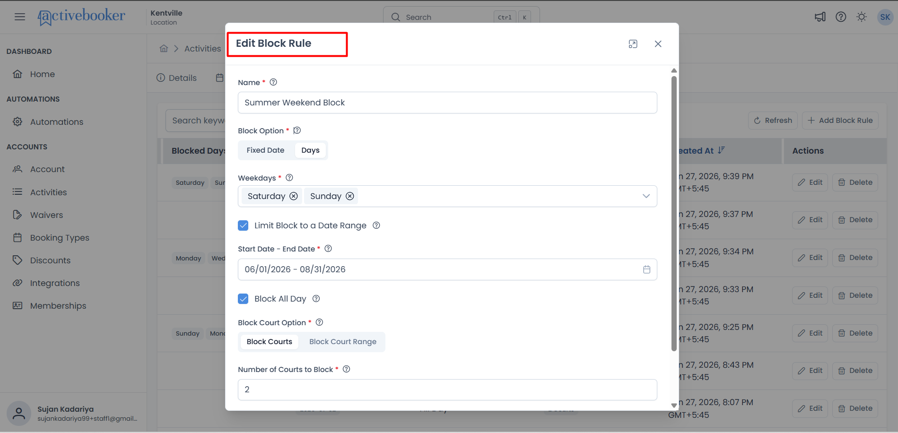Click the Add Block Rule button
Screen dimensions: 898x433
[840, 121]
